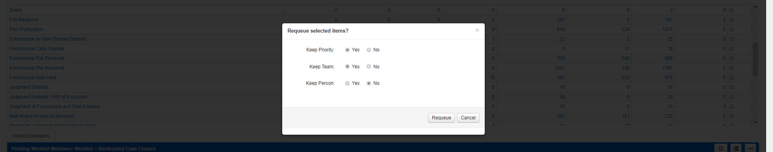
Task: Click the grid icon in the First Publication row
Action: 732,29
